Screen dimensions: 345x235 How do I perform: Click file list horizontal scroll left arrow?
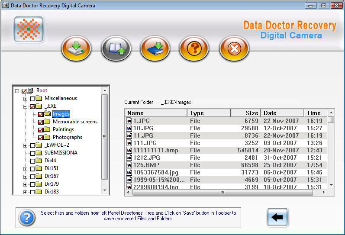point(129,192)
